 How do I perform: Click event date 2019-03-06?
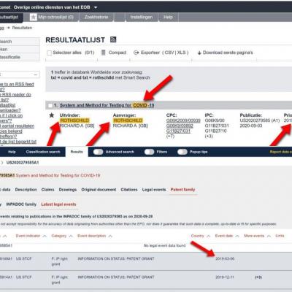pos(225,258)
